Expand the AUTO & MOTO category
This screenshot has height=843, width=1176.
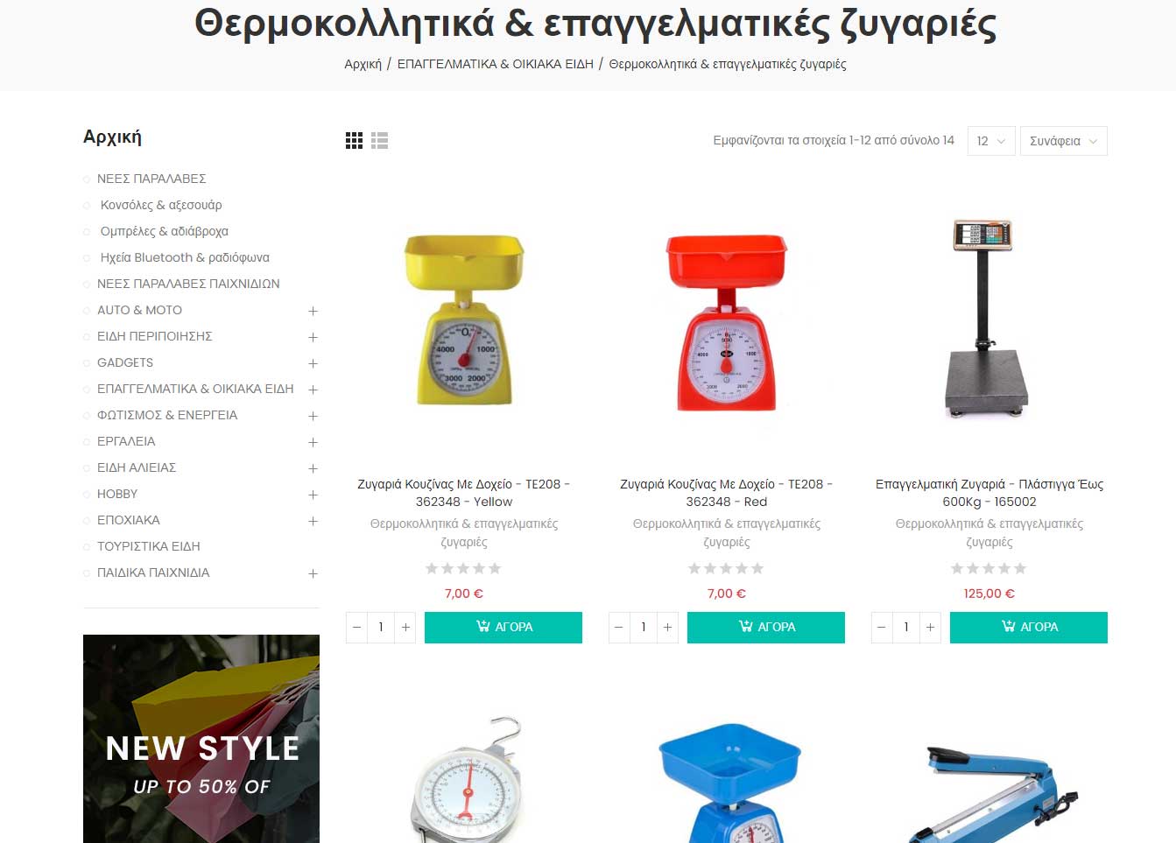click(x=313, y=311)
